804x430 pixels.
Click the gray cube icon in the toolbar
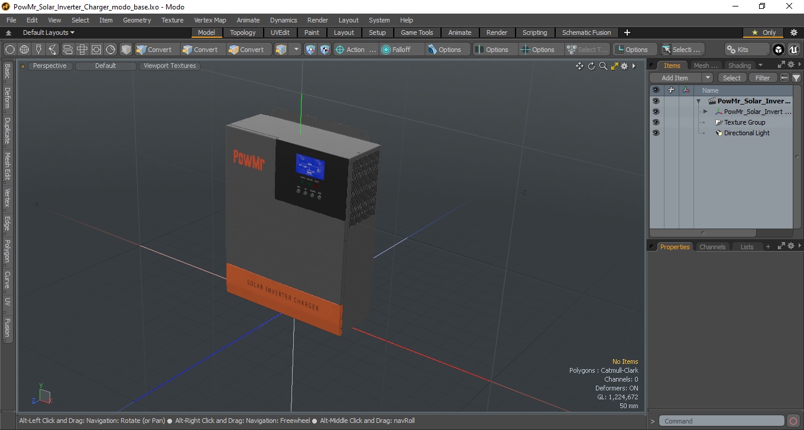(x=126, y=50)
